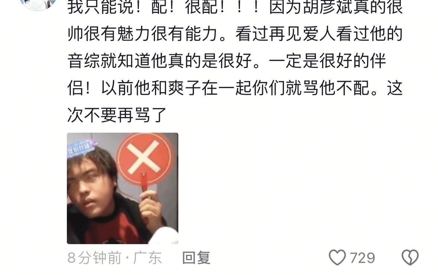Tap 回复 to reply to the comment
The image size is (438, 275).
click(x=196, y=258)
